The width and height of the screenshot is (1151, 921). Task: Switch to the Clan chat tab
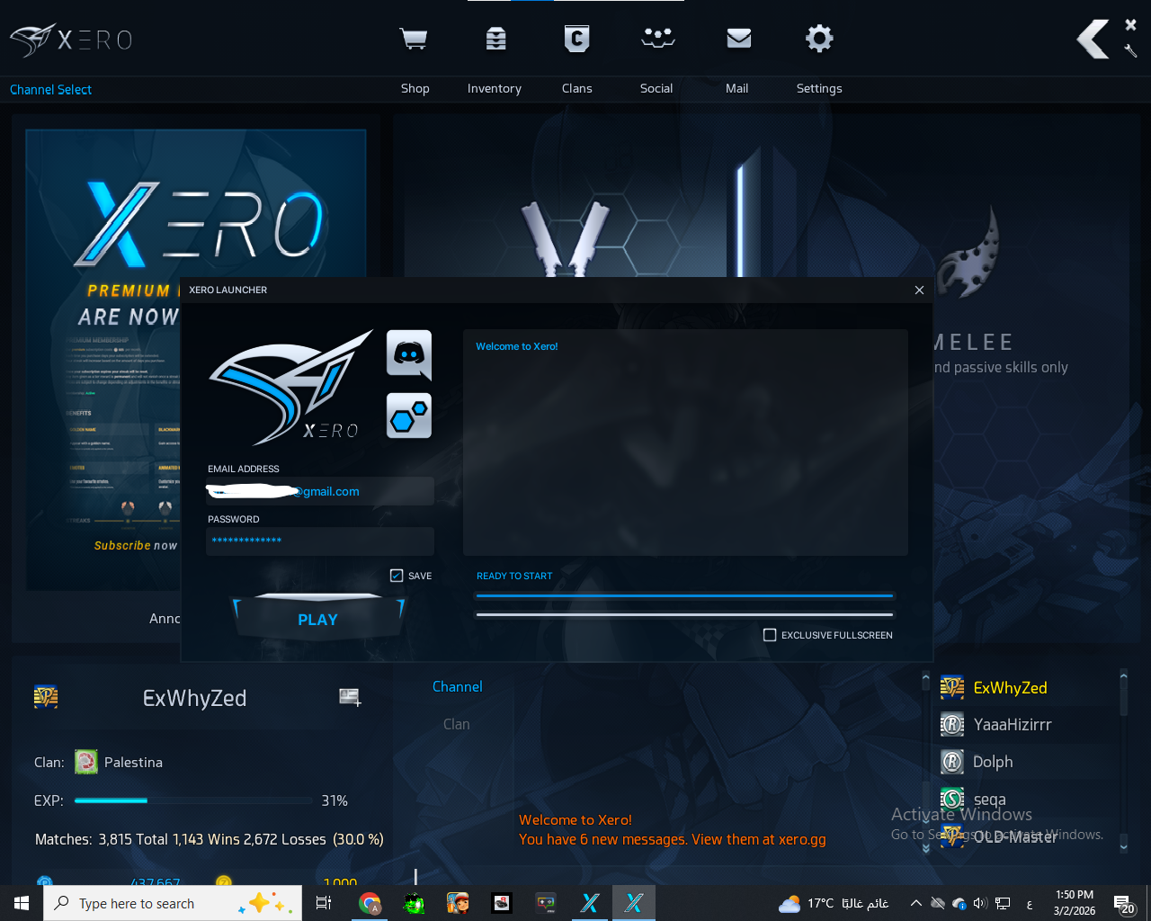pos(456,725)
